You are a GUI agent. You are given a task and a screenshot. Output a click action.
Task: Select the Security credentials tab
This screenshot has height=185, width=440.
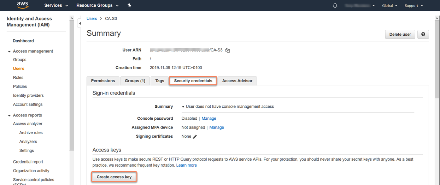tap(193, 81)
